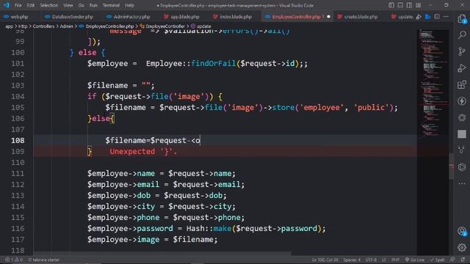Open editor More Actions ellipsis menu

(446, 17)
